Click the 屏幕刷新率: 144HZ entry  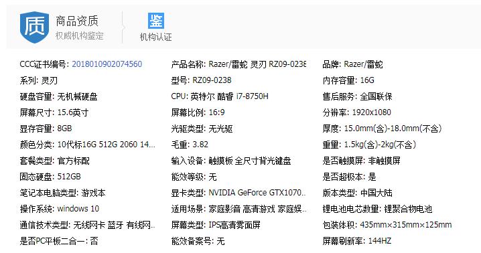coord(357,241)
